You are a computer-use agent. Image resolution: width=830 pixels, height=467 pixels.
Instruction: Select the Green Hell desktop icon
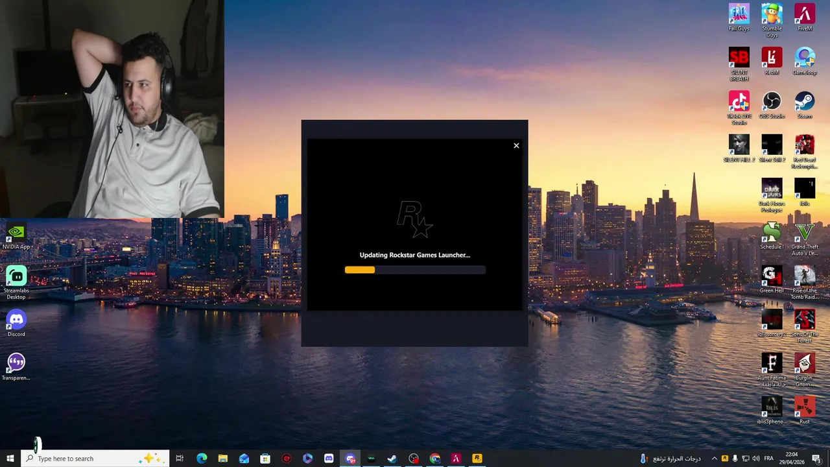772,280
